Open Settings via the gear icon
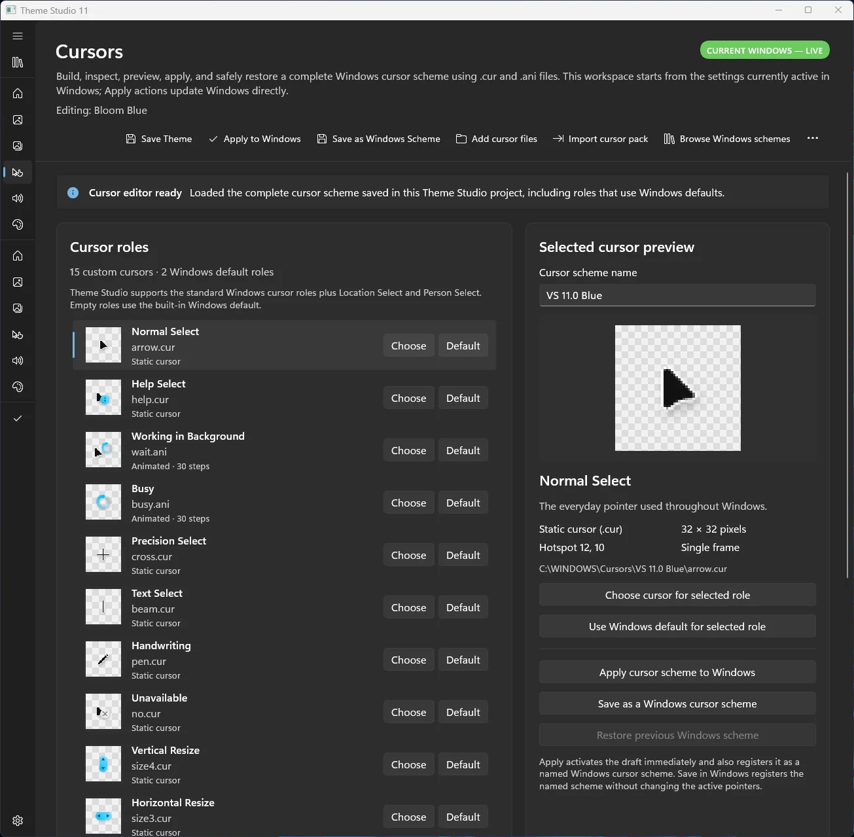 [18, 821]
